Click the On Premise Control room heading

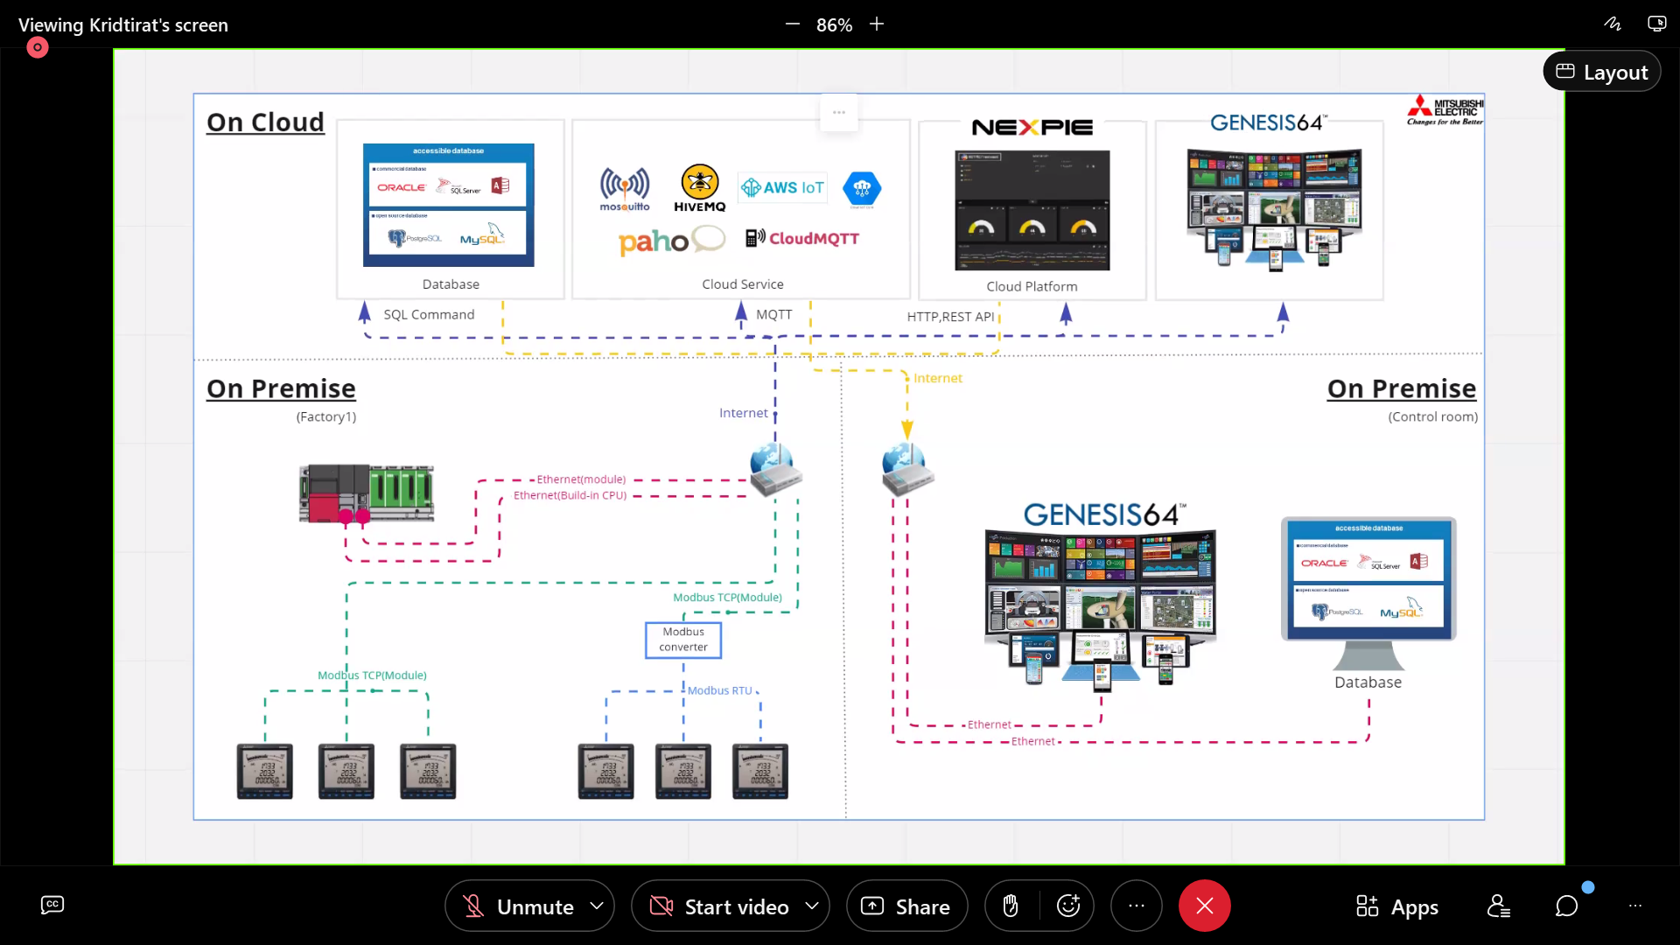1402,388
